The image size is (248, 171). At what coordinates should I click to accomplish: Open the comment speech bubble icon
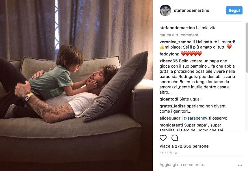(x=175, y=138)
